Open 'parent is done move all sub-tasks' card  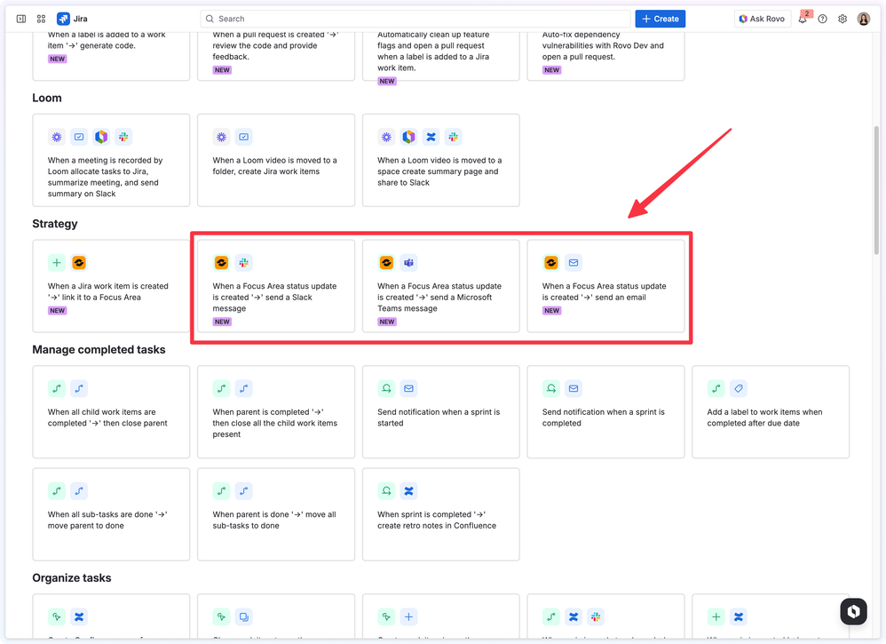pyautogui.click(x=276, y=514)
